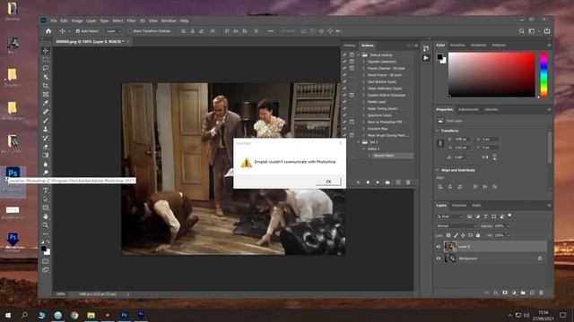
Task: Open the Window menu
Action: click(x=169, y=21)
